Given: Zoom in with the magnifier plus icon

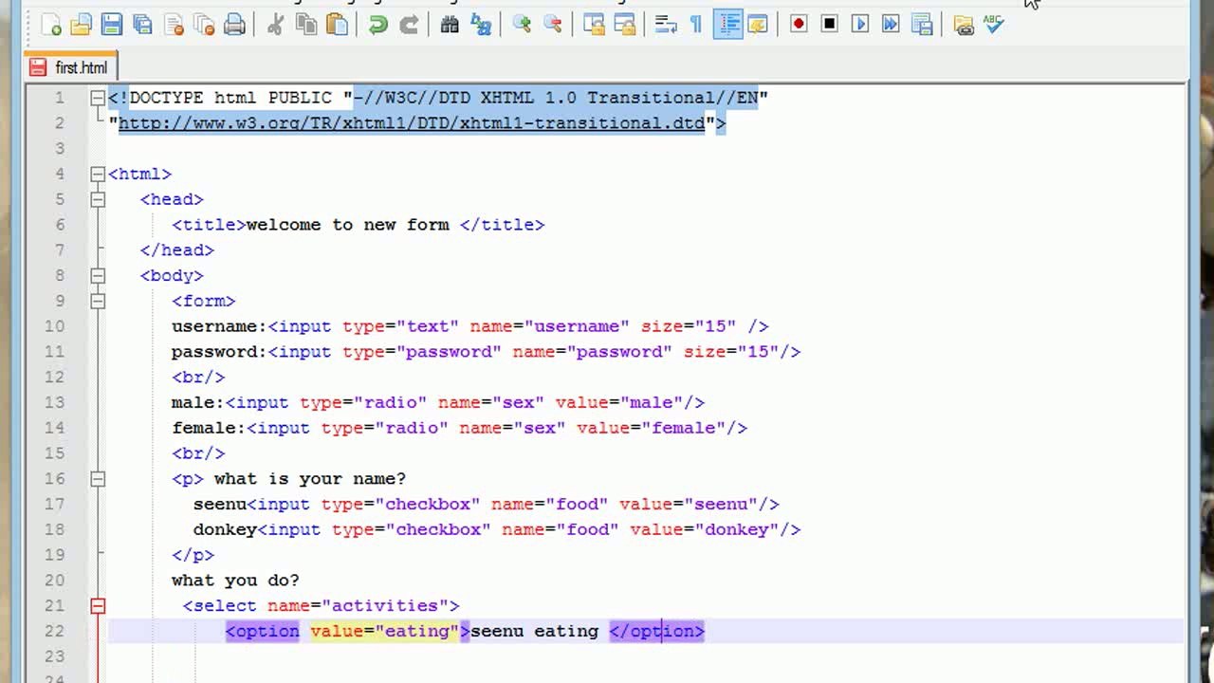Looking at the screenshot, I should (x=522, y=25).
